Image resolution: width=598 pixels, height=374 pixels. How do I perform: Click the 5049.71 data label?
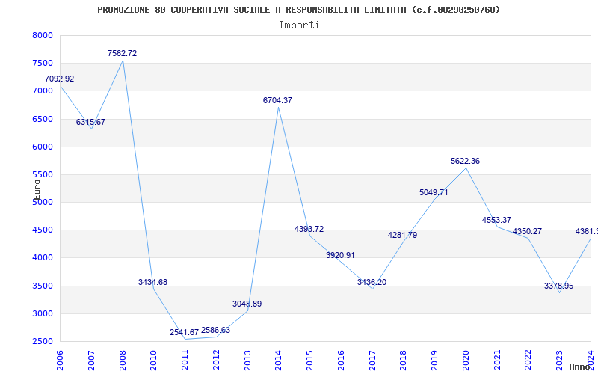coord(434,193)
